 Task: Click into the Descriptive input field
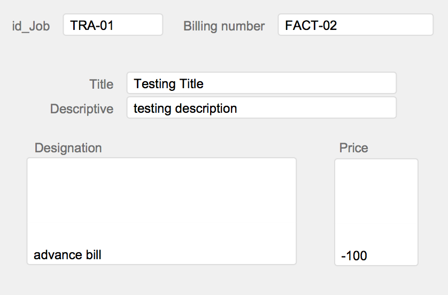pyautogui.click(x=261, y=107)
